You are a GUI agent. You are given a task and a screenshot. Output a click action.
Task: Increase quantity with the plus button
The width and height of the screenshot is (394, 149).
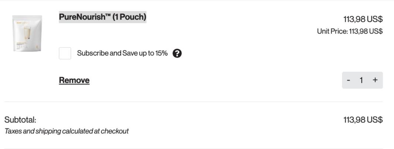[375, 80]
